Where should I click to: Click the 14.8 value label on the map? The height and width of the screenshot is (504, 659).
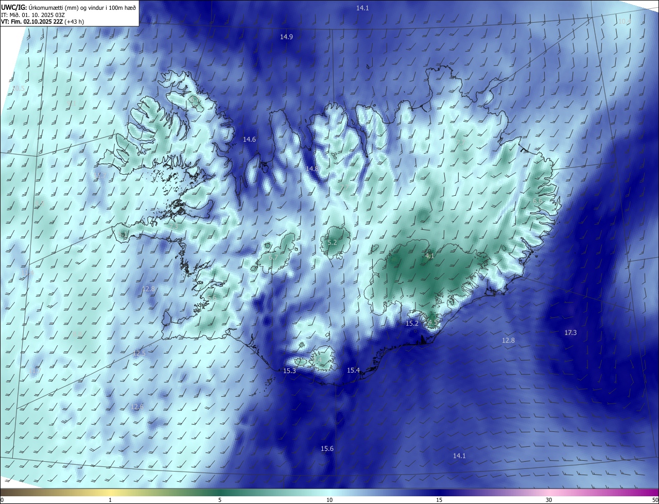coord(312,169)
